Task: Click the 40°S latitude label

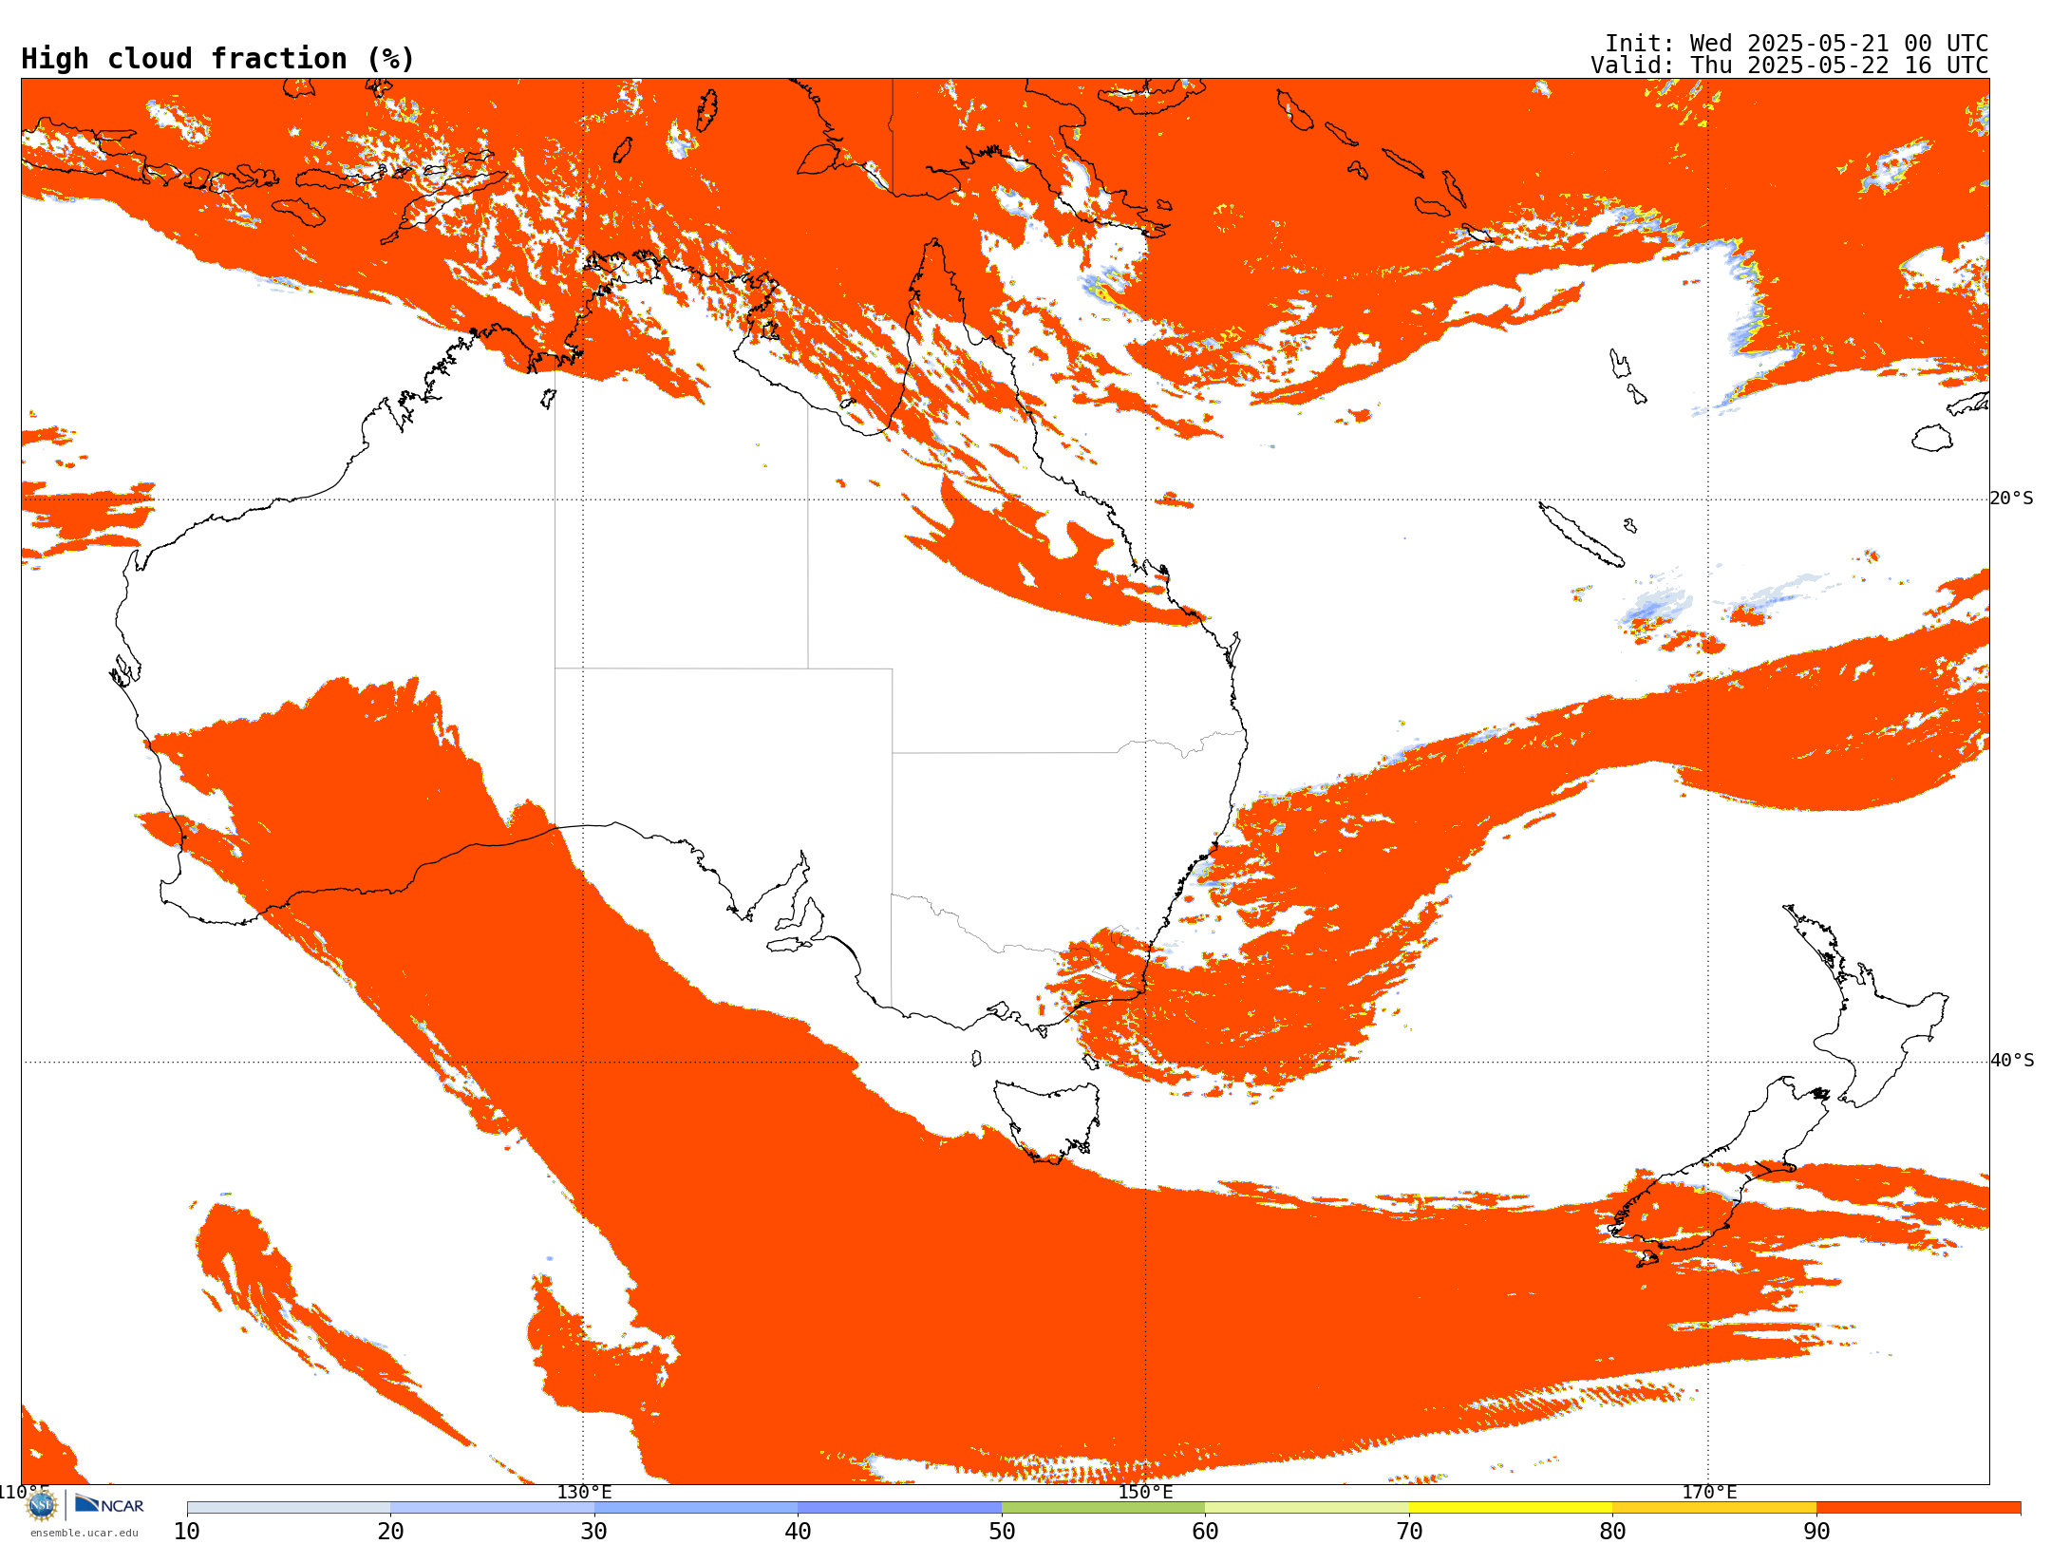Action: click(2012, 1061)
